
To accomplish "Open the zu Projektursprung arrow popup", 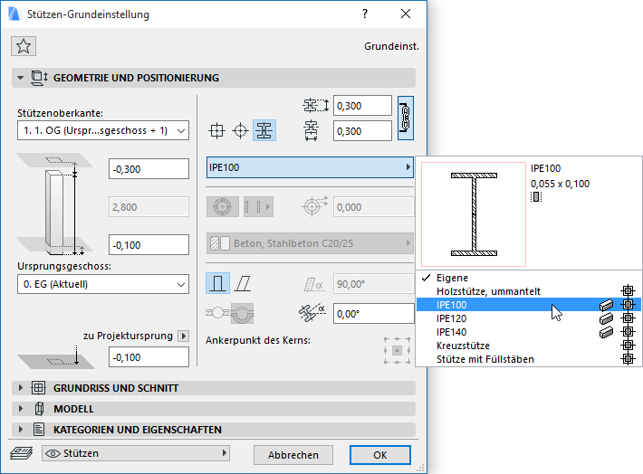I will pos(183,336).
